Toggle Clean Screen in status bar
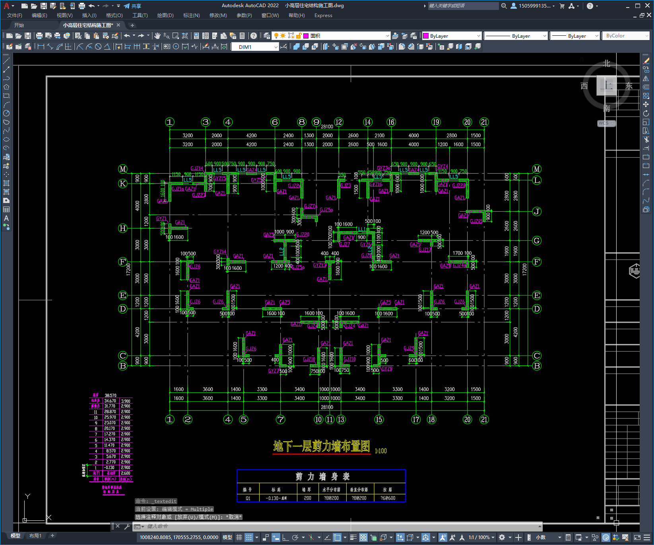Image resolution: width=654 pixels, height=545 pixels. (637, 537)
